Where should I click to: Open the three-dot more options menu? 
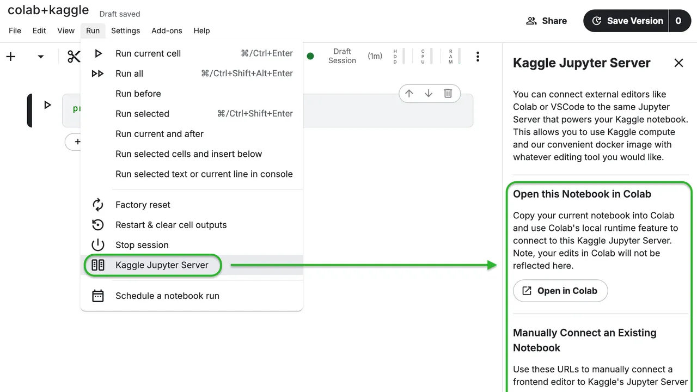point(478,57)
